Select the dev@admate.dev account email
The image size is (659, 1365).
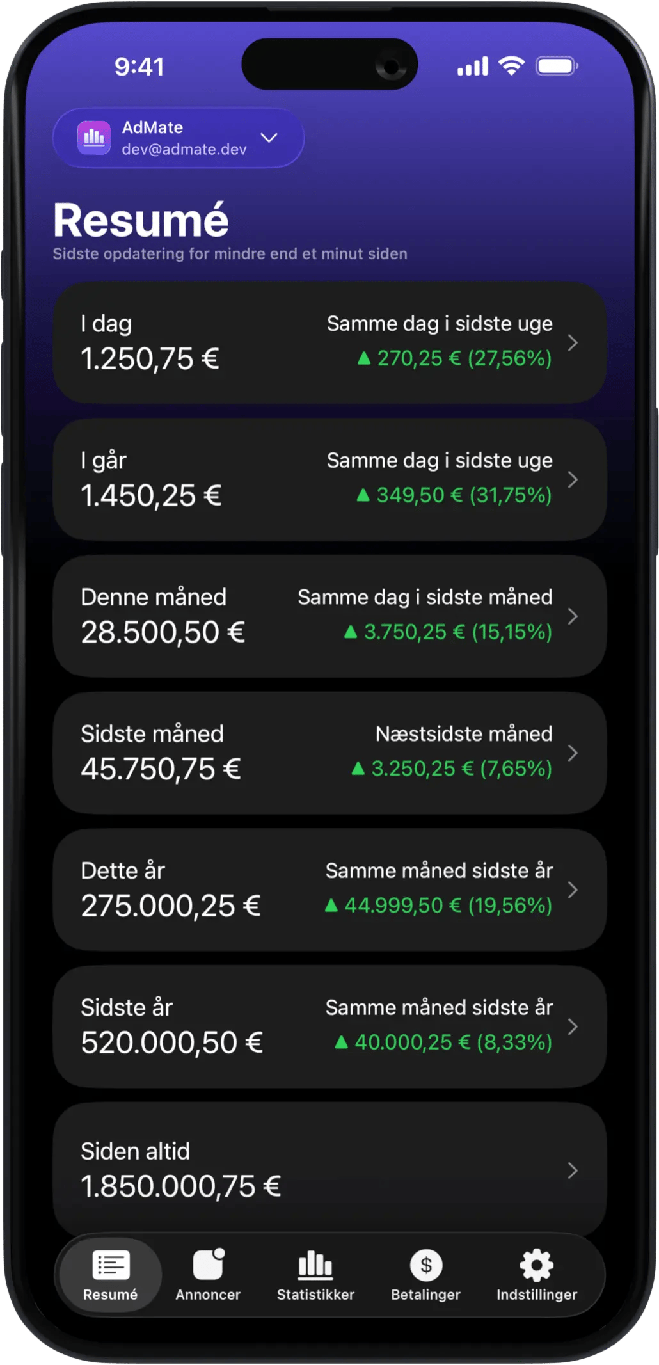coord(184,149)
